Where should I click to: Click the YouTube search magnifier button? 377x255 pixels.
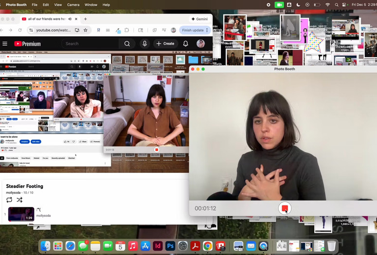coord(127,44)
